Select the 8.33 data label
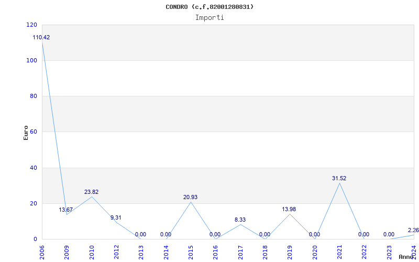This screenshot has height=262, width=419. pyautogui.click(x=240, y=220)
